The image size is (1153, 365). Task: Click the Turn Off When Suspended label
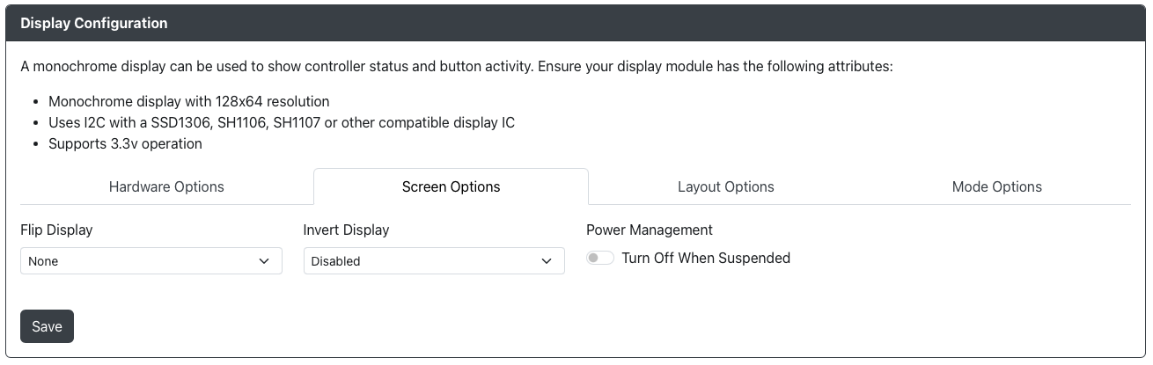tap(706, 259)
